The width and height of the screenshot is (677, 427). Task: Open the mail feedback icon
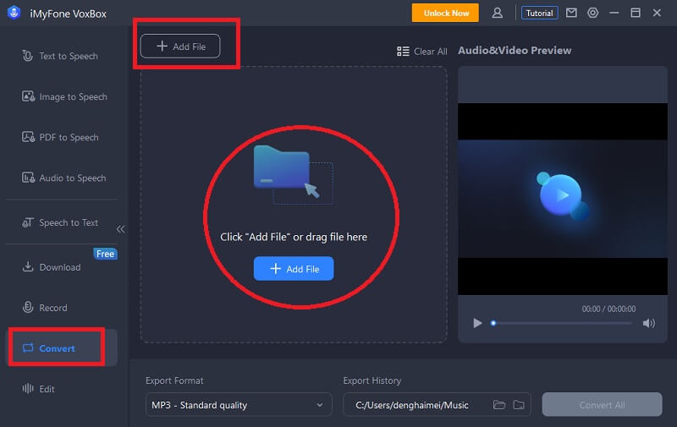(x=571, y=13)
